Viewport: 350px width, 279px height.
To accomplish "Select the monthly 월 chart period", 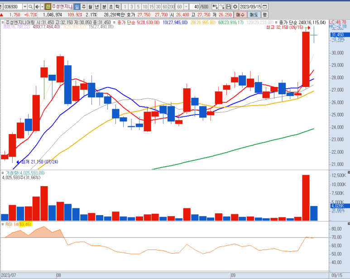I will (x=90, y=7).
